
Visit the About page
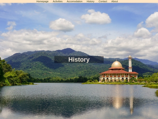pos(115,1)
